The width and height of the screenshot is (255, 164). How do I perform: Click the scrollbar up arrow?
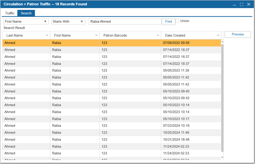222,42
